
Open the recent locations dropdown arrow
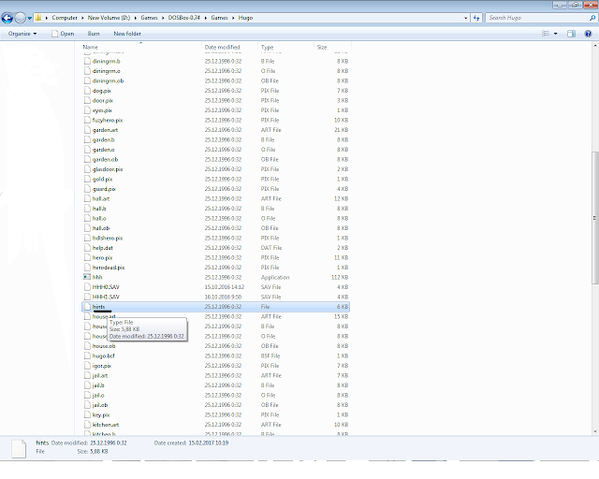click(x=29, y=18)
